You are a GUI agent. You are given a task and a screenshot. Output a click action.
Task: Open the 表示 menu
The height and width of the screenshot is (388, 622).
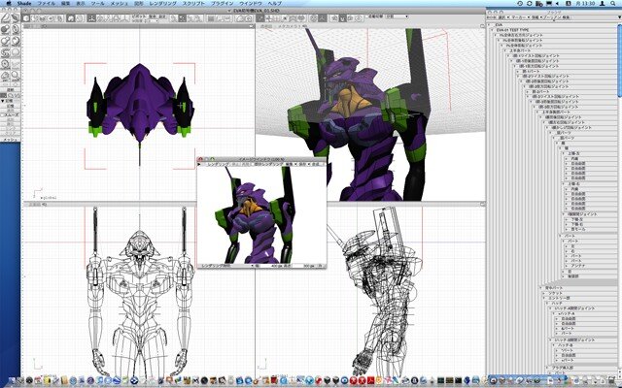81,3
